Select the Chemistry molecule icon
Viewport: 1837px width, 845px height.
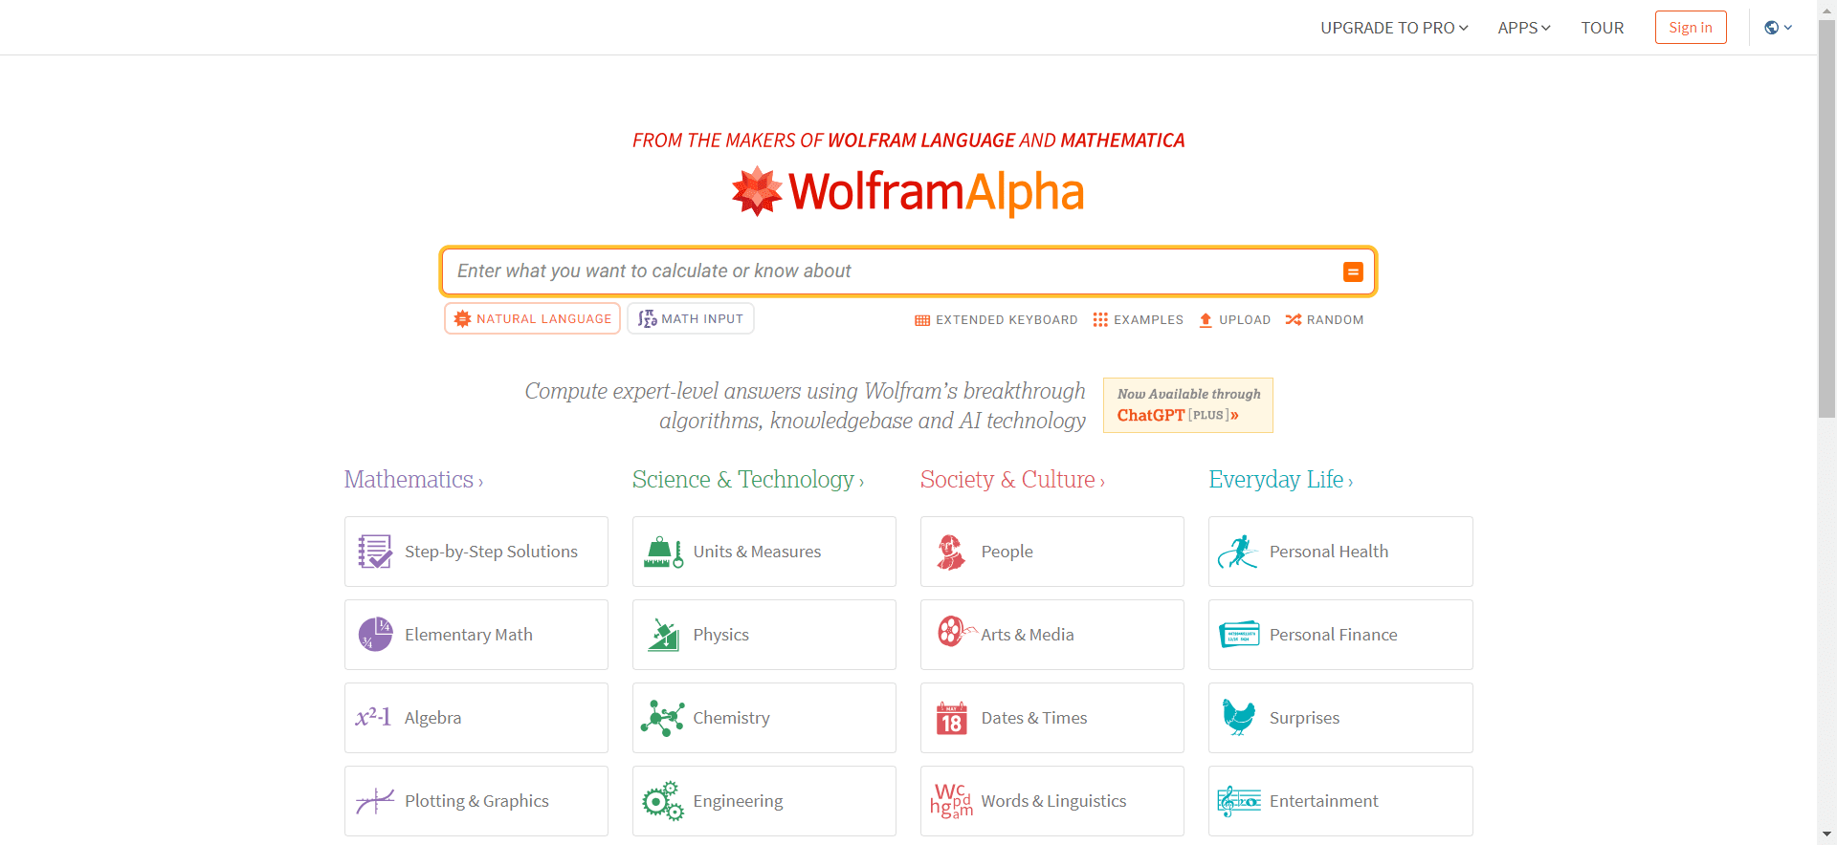pos(661,717)
